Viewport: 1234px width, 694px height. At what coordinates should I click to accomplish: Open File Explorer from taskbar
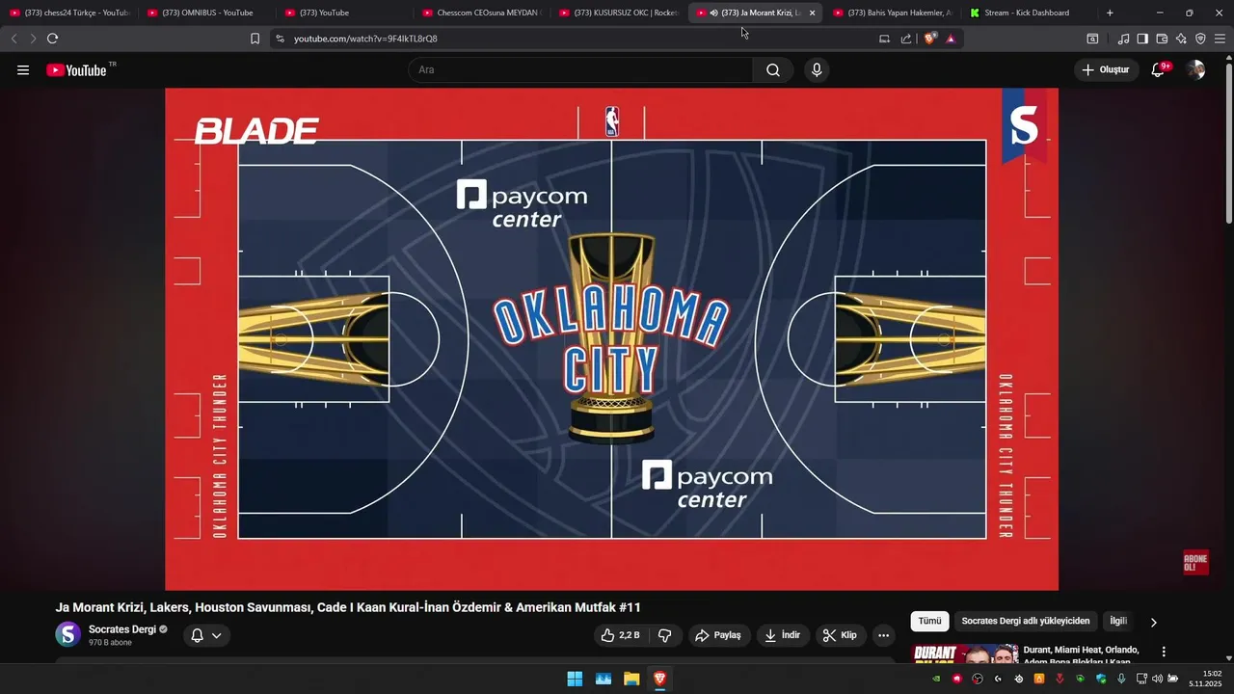click(x=631, y=679)
